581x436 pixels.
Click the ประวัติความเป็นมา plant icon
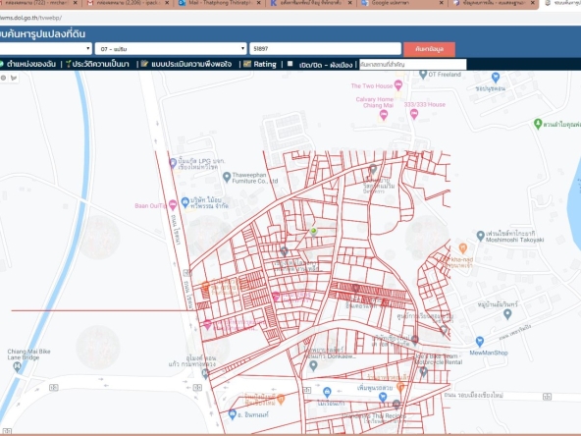pos(68,64)
